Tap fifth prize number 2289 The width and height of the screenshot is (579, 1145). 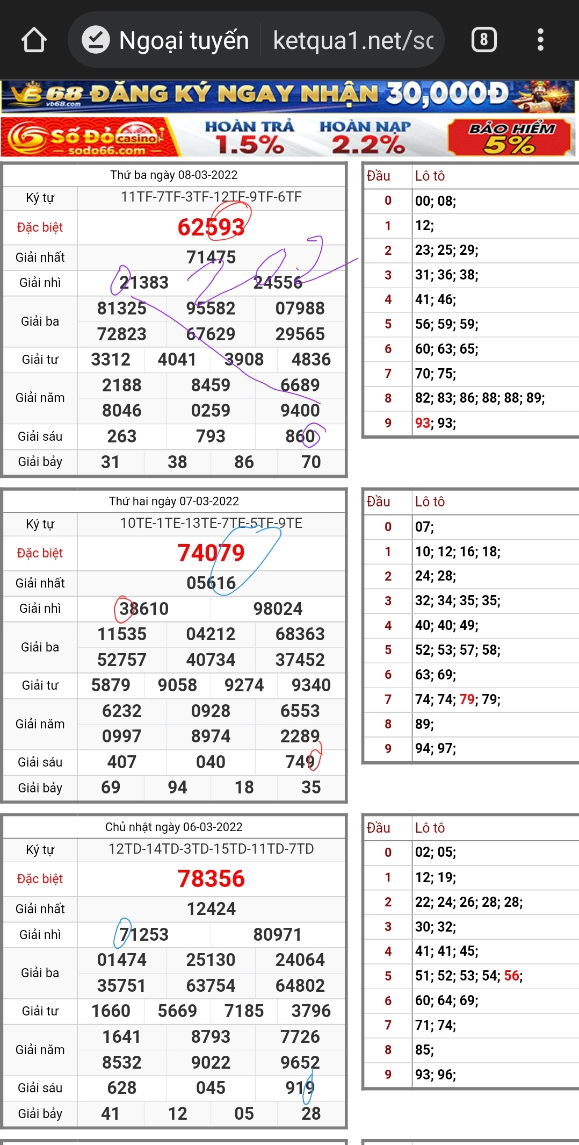[300, 736]
